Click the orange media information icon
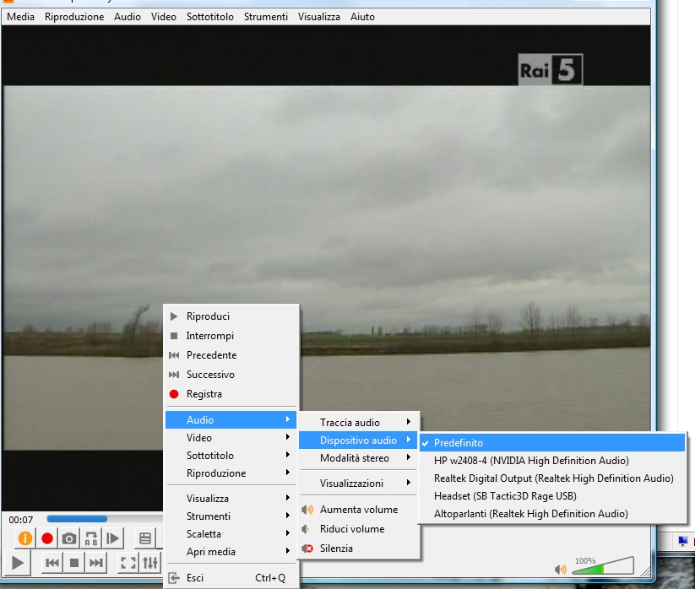The height and width of the screenshot is (589, 695). (24, 538)
